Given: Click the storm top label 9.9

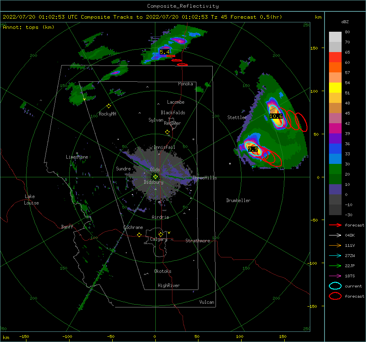Looking at the screenshot, I should point(253,149).
